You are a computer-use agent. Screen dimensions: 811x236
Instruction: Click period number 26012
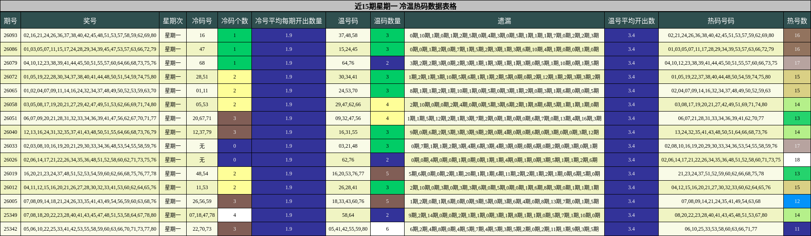click(10, 187)
